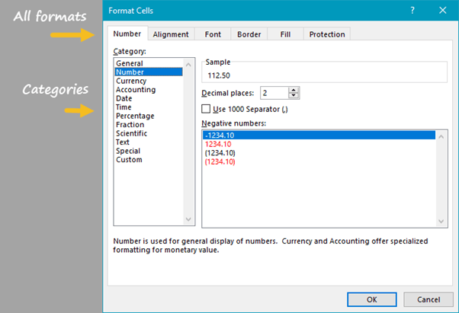Click inside the Decimal places field

274,93
